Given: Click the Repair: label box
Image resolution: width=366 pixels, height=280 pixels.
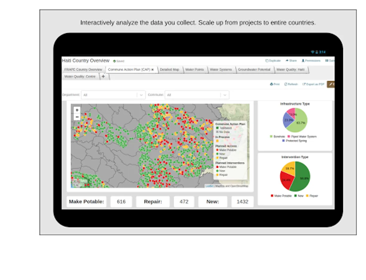Looking at the screenshot, I should click(153, 202).
